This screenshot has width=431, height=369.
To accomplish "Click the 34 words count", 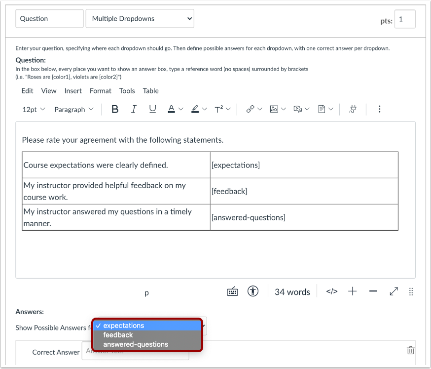I will click(x=292, y=292).
